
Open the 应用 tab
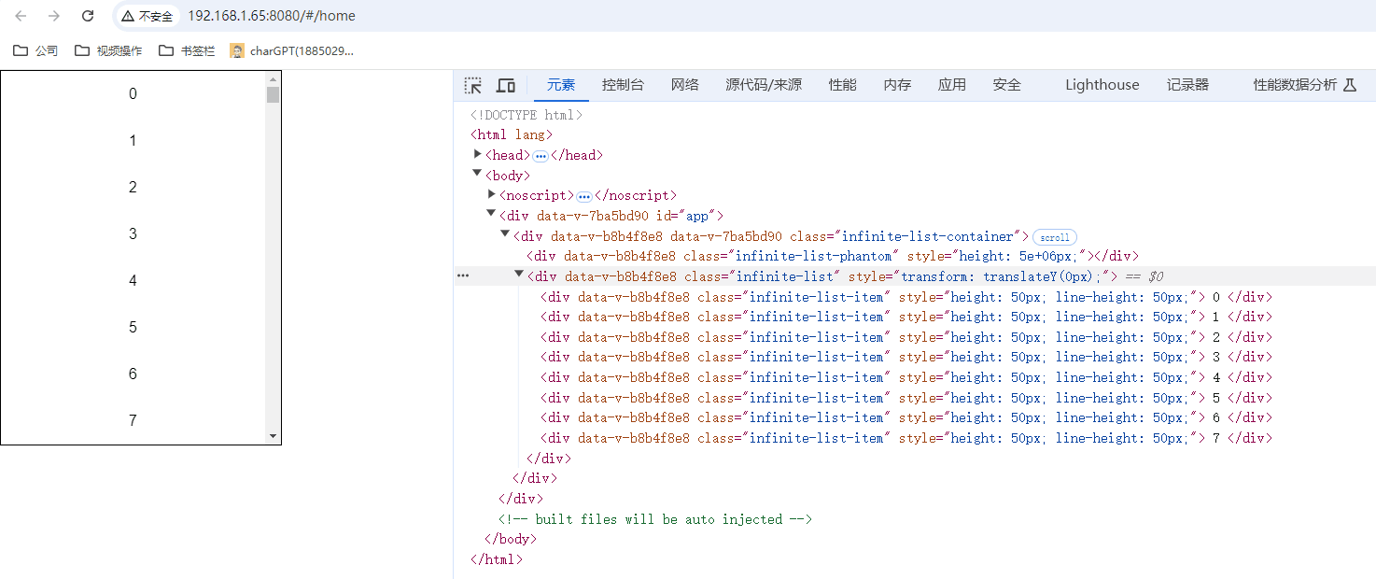952,85
